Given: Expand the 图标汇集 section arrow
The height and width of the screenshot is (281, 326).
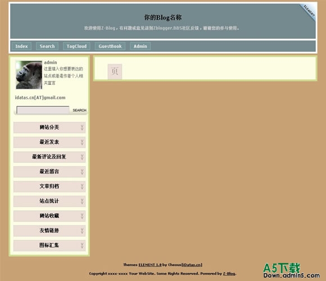Looking at the screenshot, I should pyautogui.click(x=82, y=246).
